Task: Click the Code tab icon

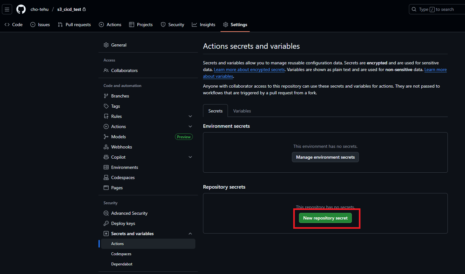Action: click(x=7, y=25)
